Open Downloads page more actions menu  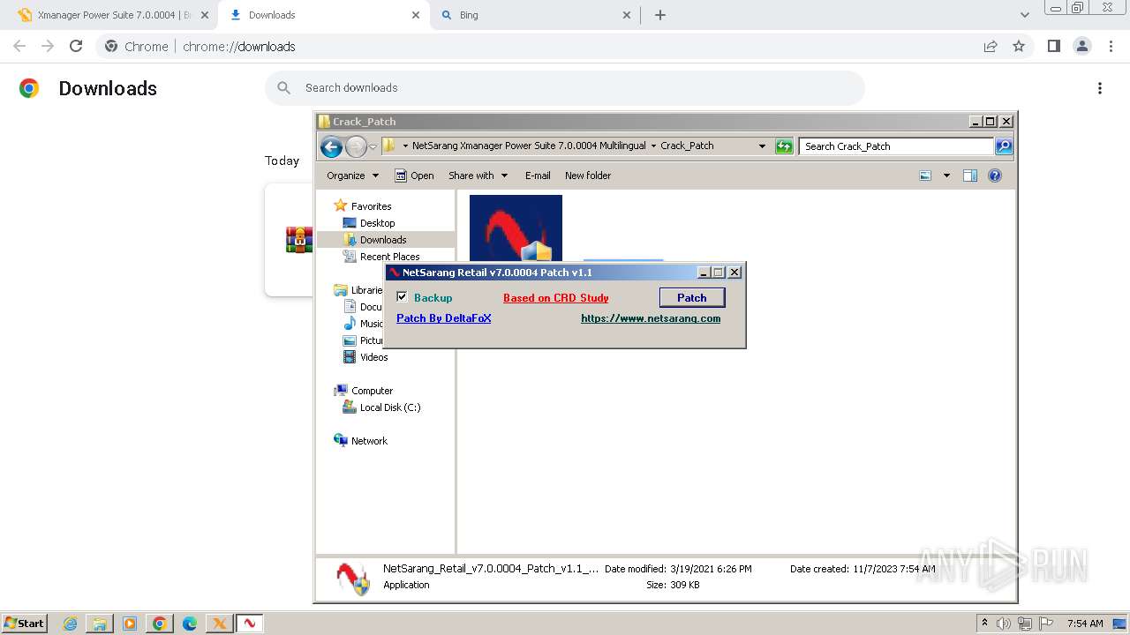coord(1100,88)
